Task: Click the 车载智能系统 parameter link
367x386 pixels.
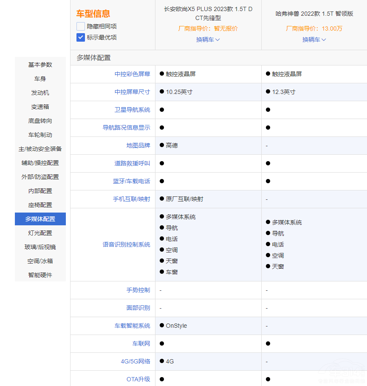Action: pos(132,326)
